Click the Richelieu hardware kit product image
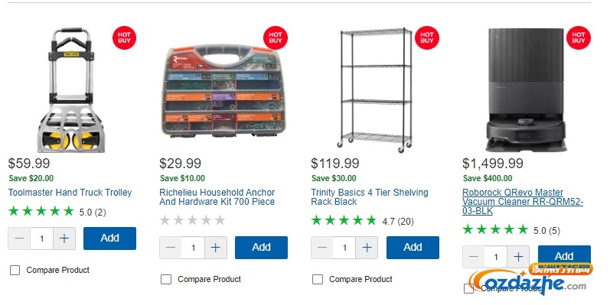610x305 pixels. [223, 91]
